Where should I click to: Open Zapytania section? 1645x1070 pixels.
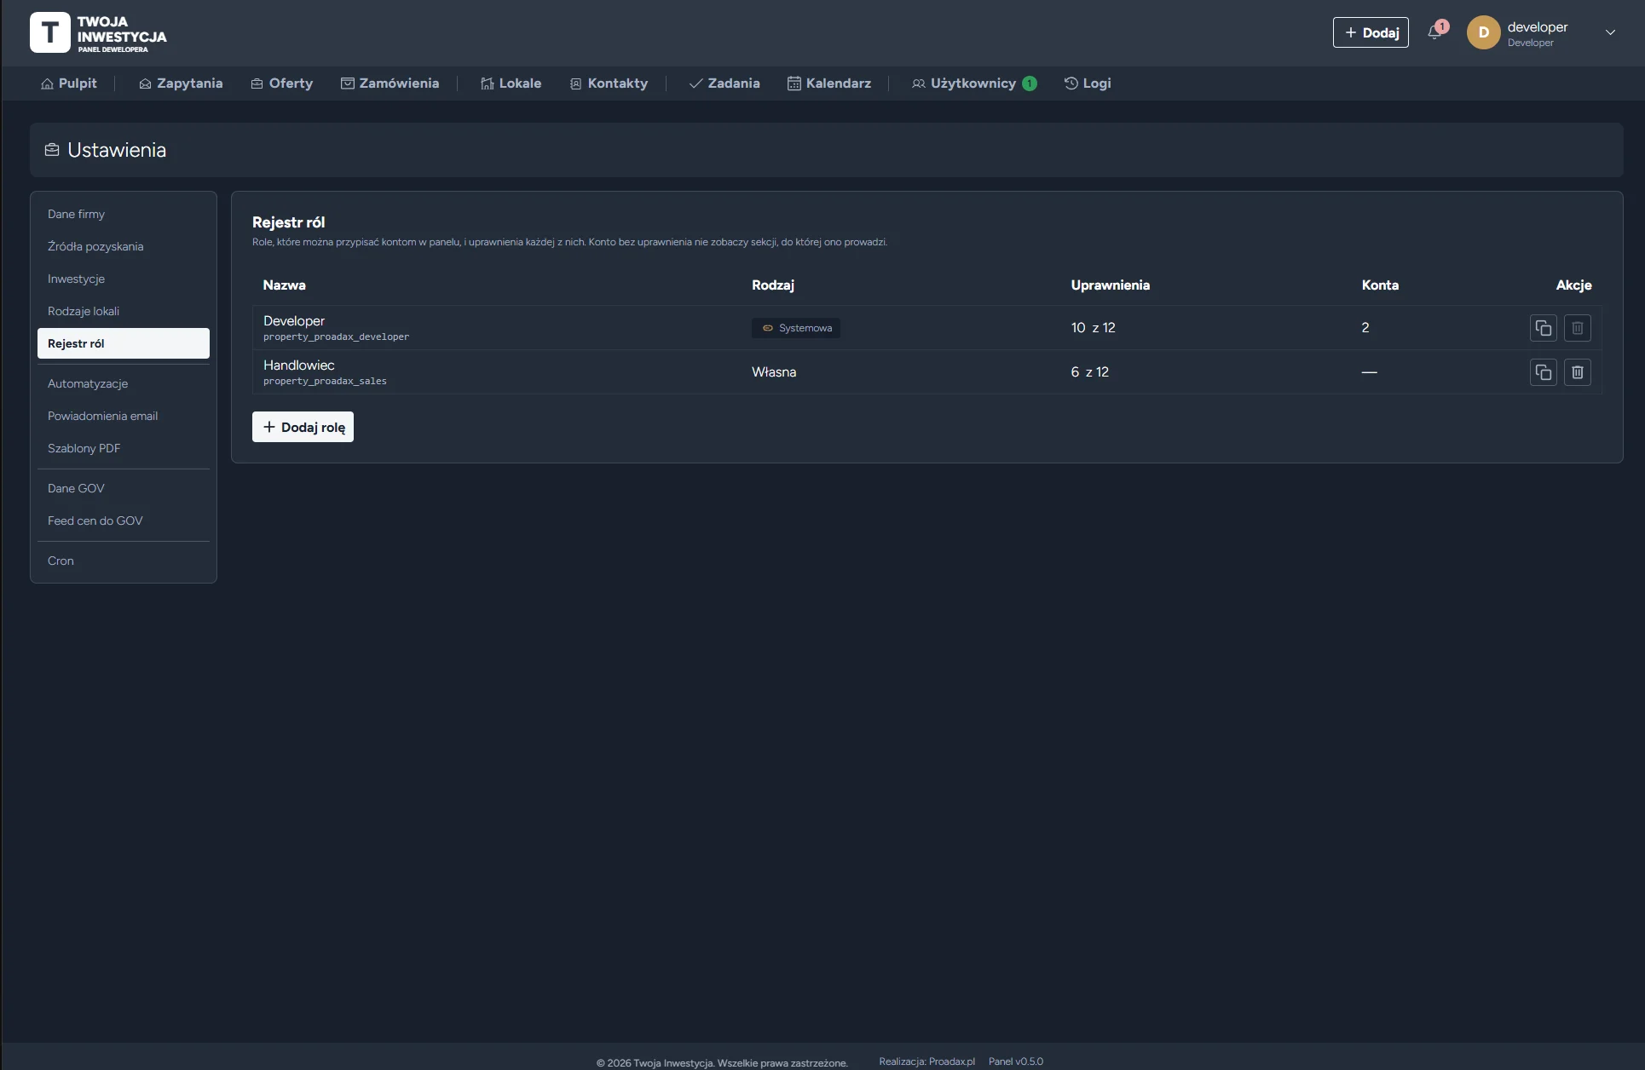click(x=181, y=83)
